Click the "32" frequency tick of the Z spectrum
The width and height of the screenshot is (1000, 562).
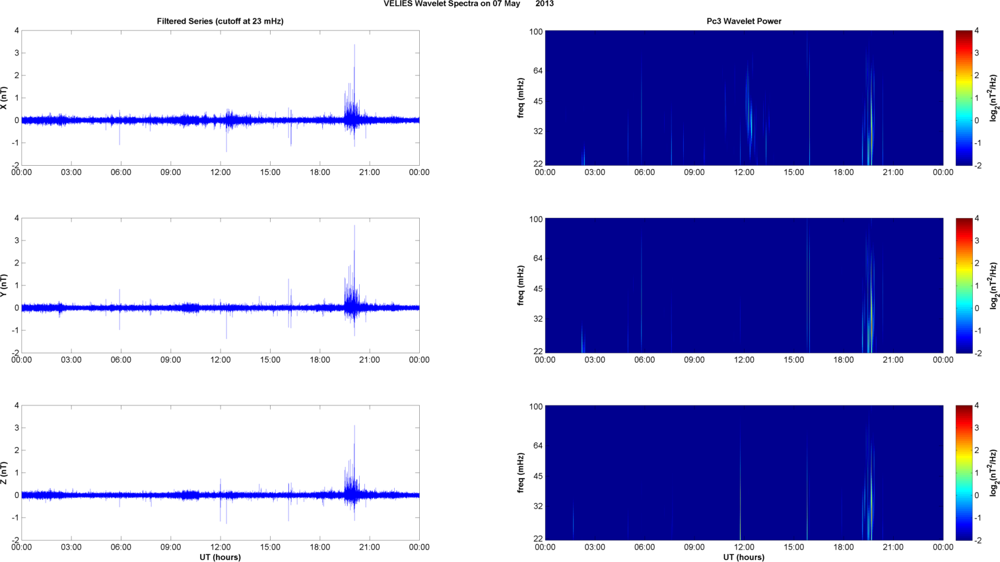(538, 507)
